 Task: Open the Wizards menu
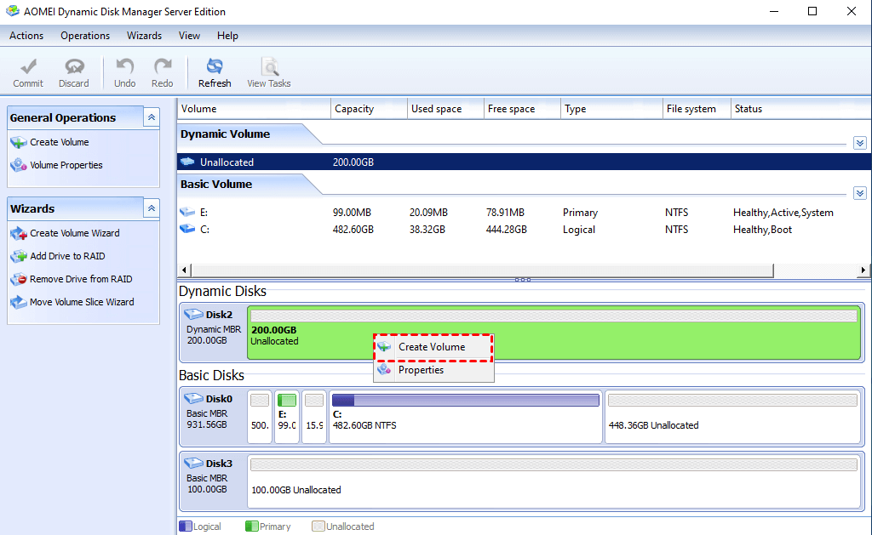(144, 36)
